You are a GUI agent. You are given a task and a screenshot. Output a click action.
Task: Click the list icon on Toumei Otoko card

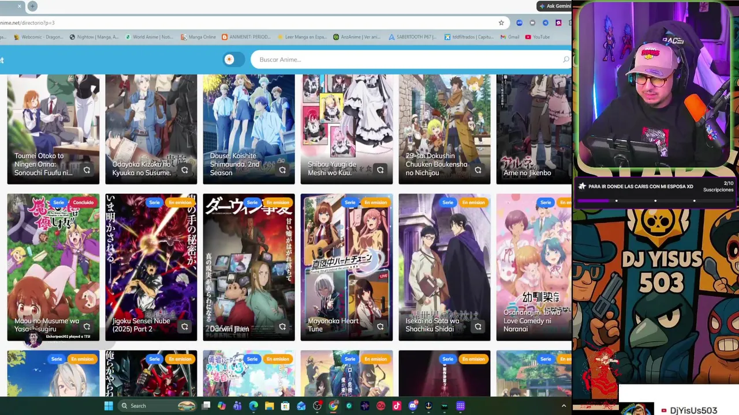click(x=87, y=170)
